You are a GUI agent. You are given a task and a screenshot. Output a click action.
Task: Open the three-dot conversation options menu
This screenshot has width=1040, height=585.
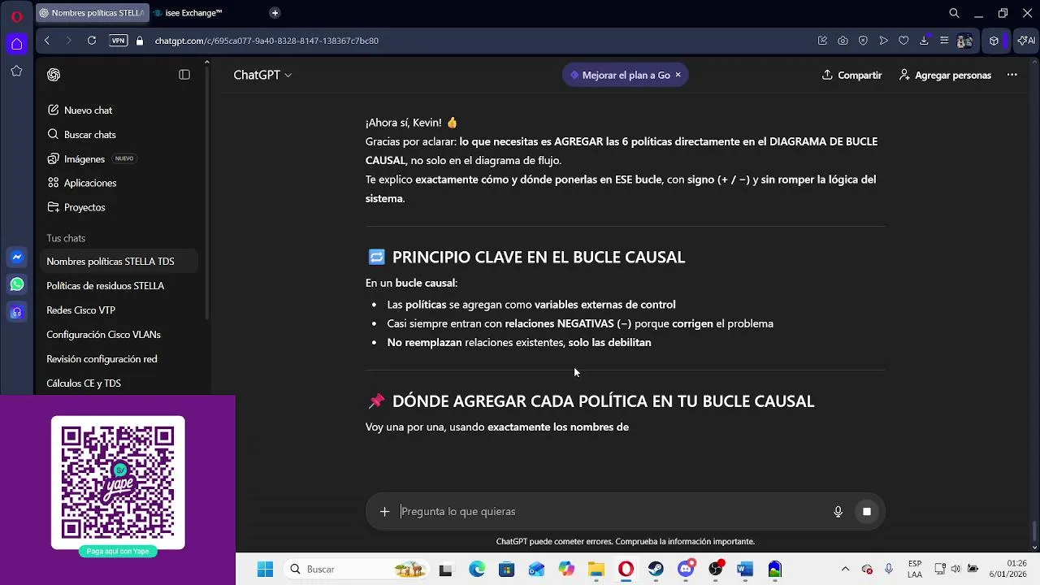(x=1012, y=75)
